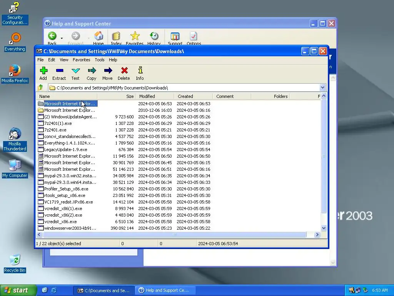Click the Windows start button
This screenshot has height=296, width=394.
point(18,290)
